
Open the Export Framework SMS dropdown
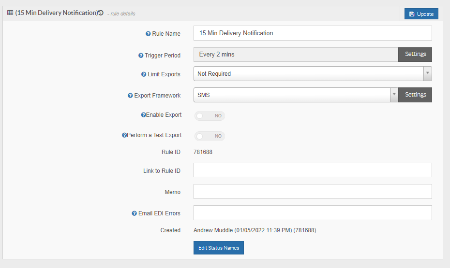296,95
